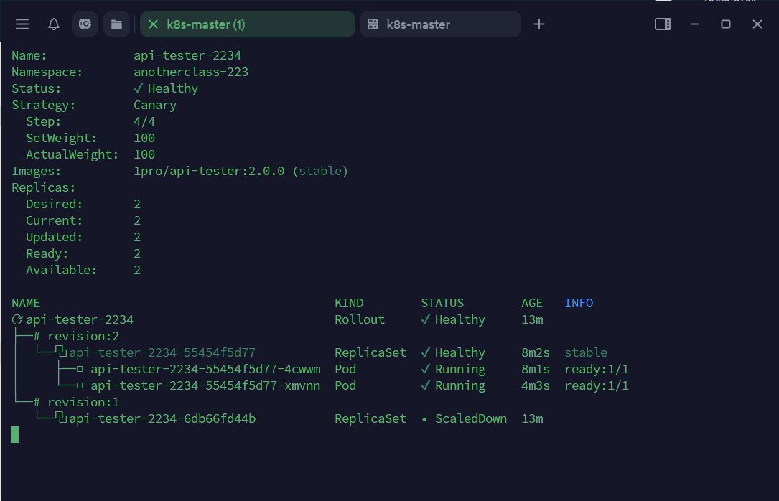Image resolution: width=779 pixels, height=501 pixels.
Task: Minimize the terminal window
Action: coord(694,24)
